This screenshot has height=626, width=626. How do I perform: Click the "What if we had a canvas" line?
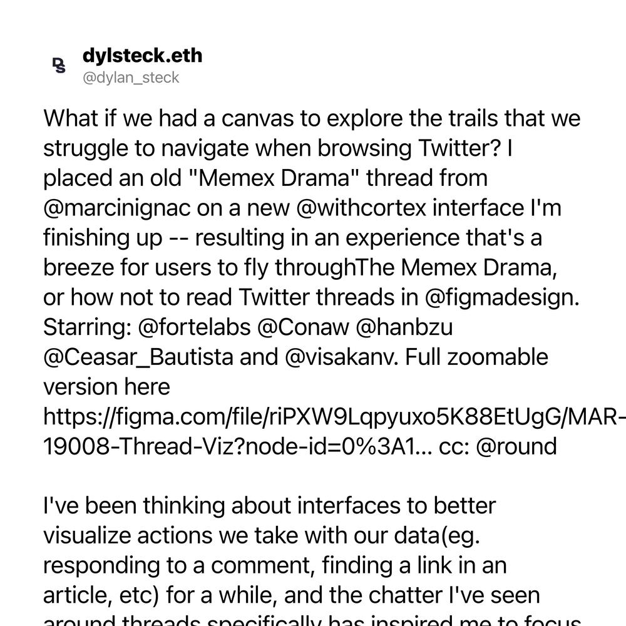tap(312, 119)
